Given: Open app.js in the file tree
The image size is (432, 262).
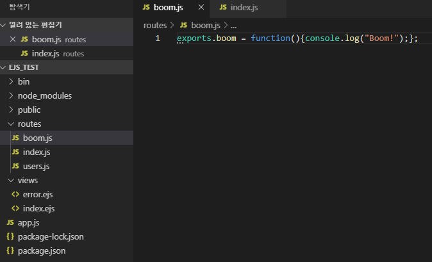Looking at the screenshot, I should click(28, 222).
